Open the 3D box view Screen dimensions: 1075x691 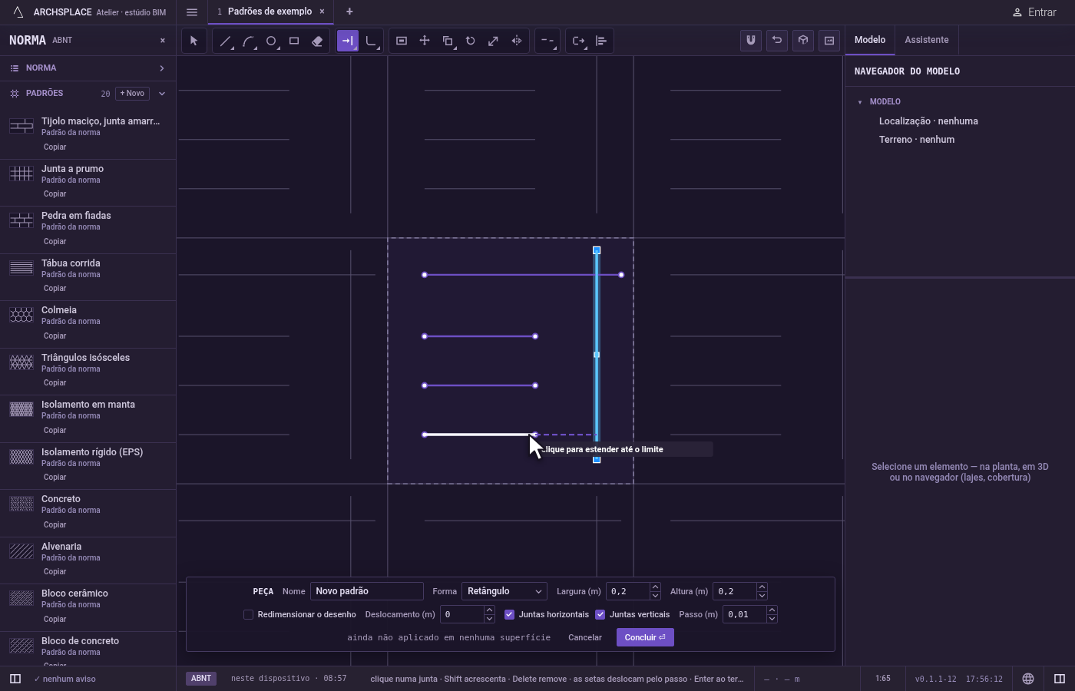point(803,41)
